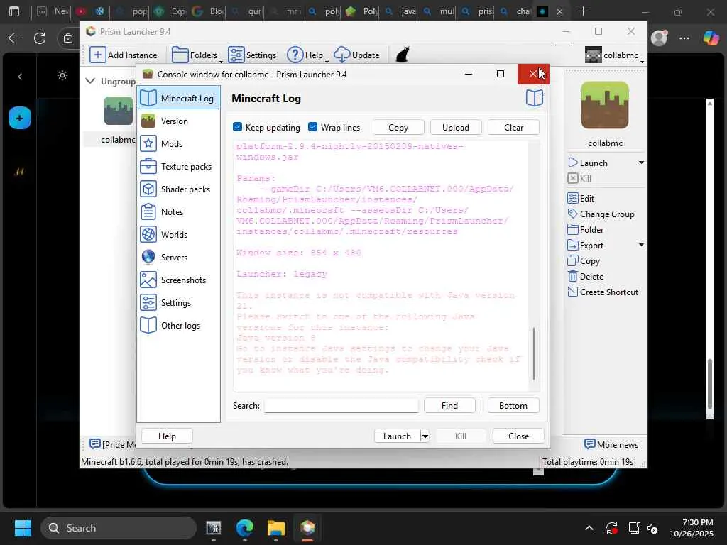The width and height of the screenshot is (727, 545).
Task: Open Microsoft Edge from taskbar
Action: point(245,528)
